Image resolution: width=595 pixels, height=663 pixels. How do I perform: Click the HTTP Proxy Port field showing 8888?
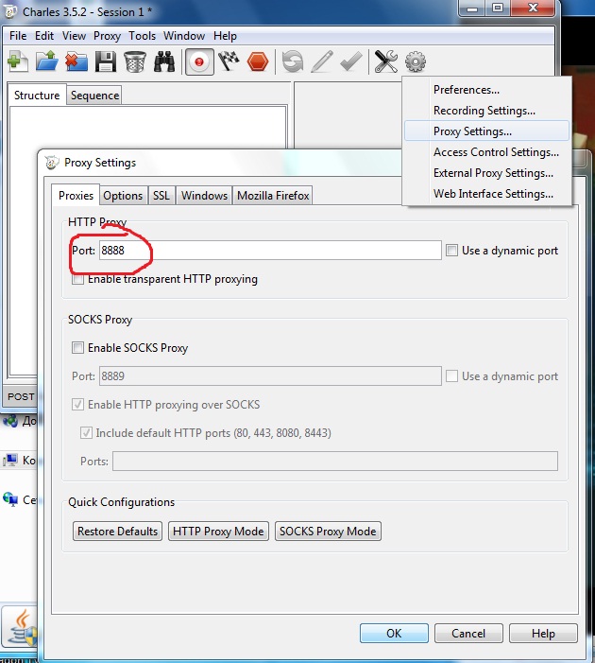(270, 251)
